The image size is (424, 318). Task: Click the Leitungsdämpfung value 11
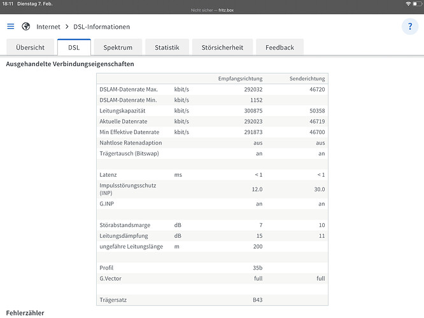pyautogui.click(x=322, y=236)
